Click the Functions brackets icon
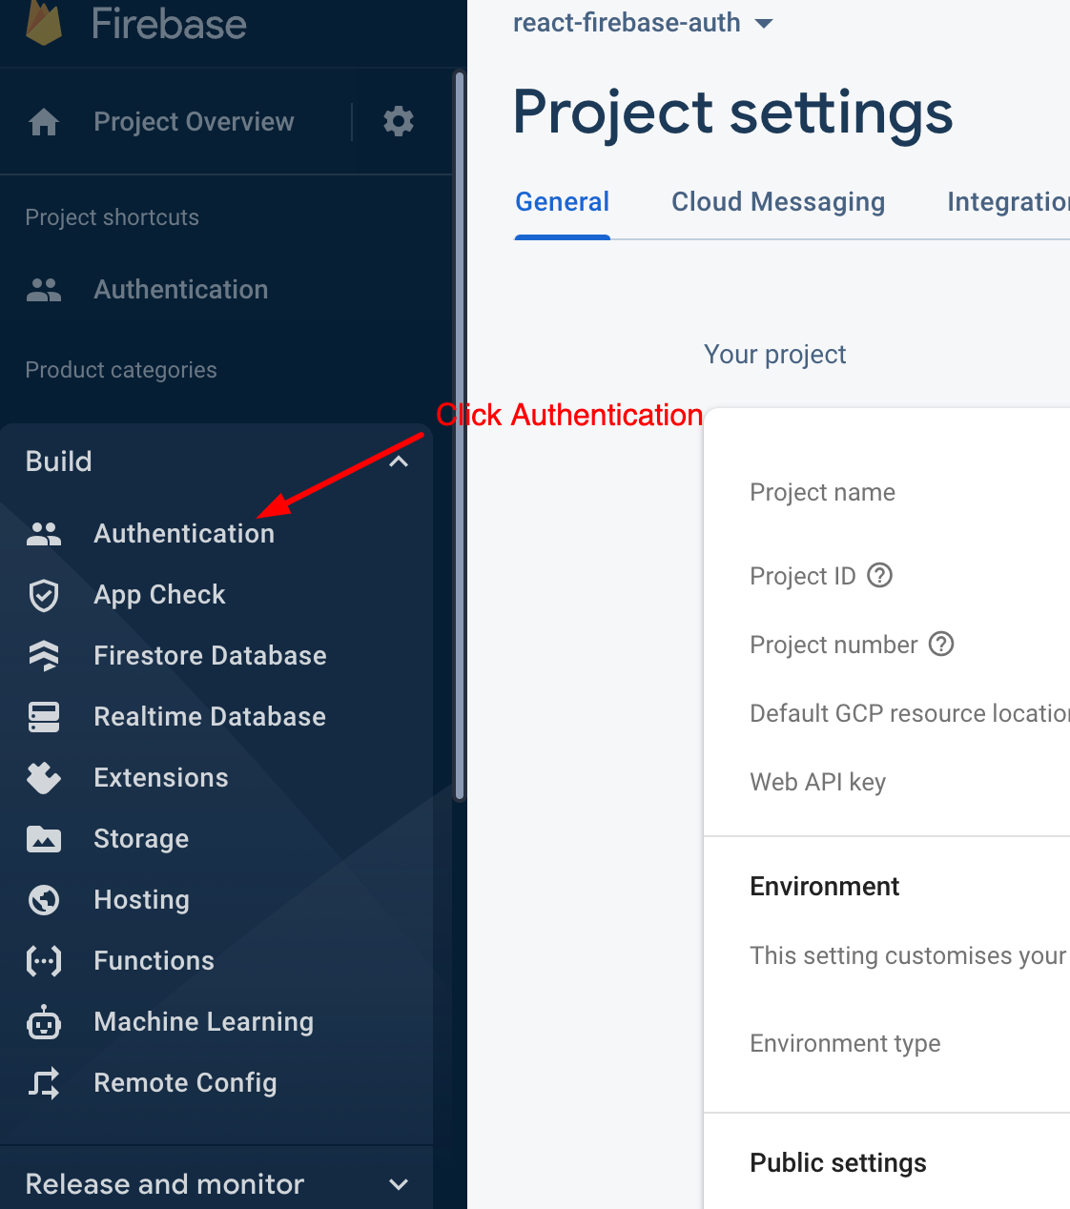The height and width of the screenshot is (1209, 1070). pyautogui.click(x=44, y=961)
